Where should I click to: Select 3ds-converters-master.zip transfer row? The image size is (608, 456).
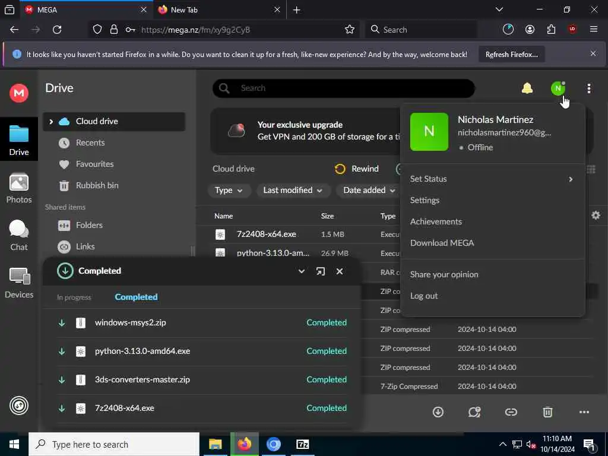coord(202,380)
